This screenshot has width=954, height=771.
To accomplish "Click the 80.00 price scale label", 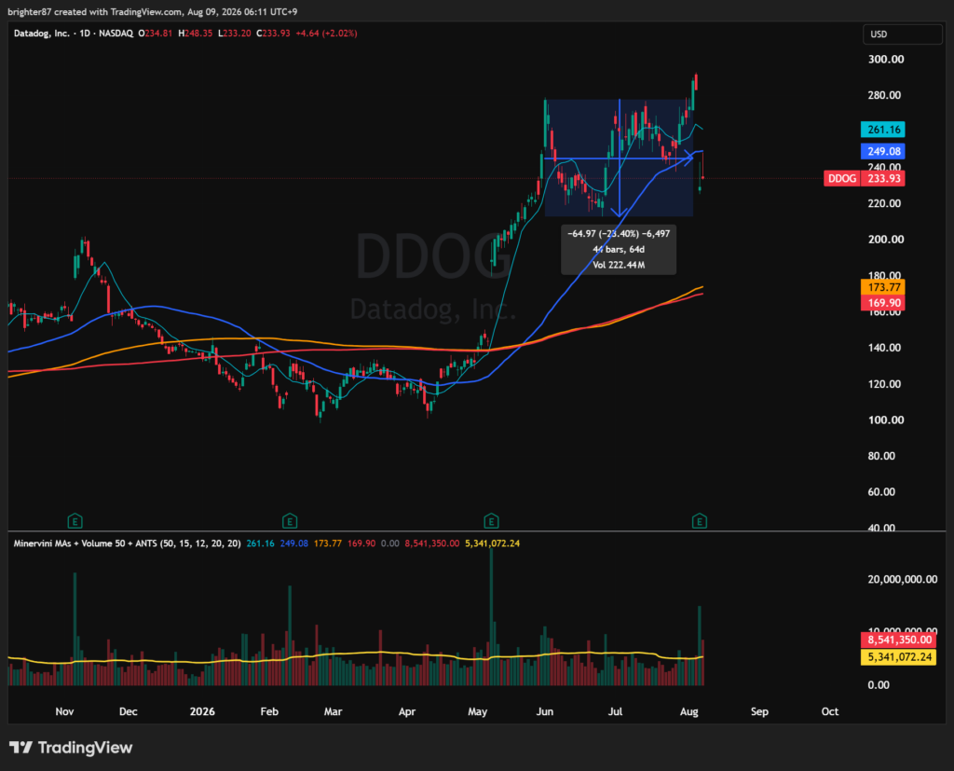I will pos(881,456).
